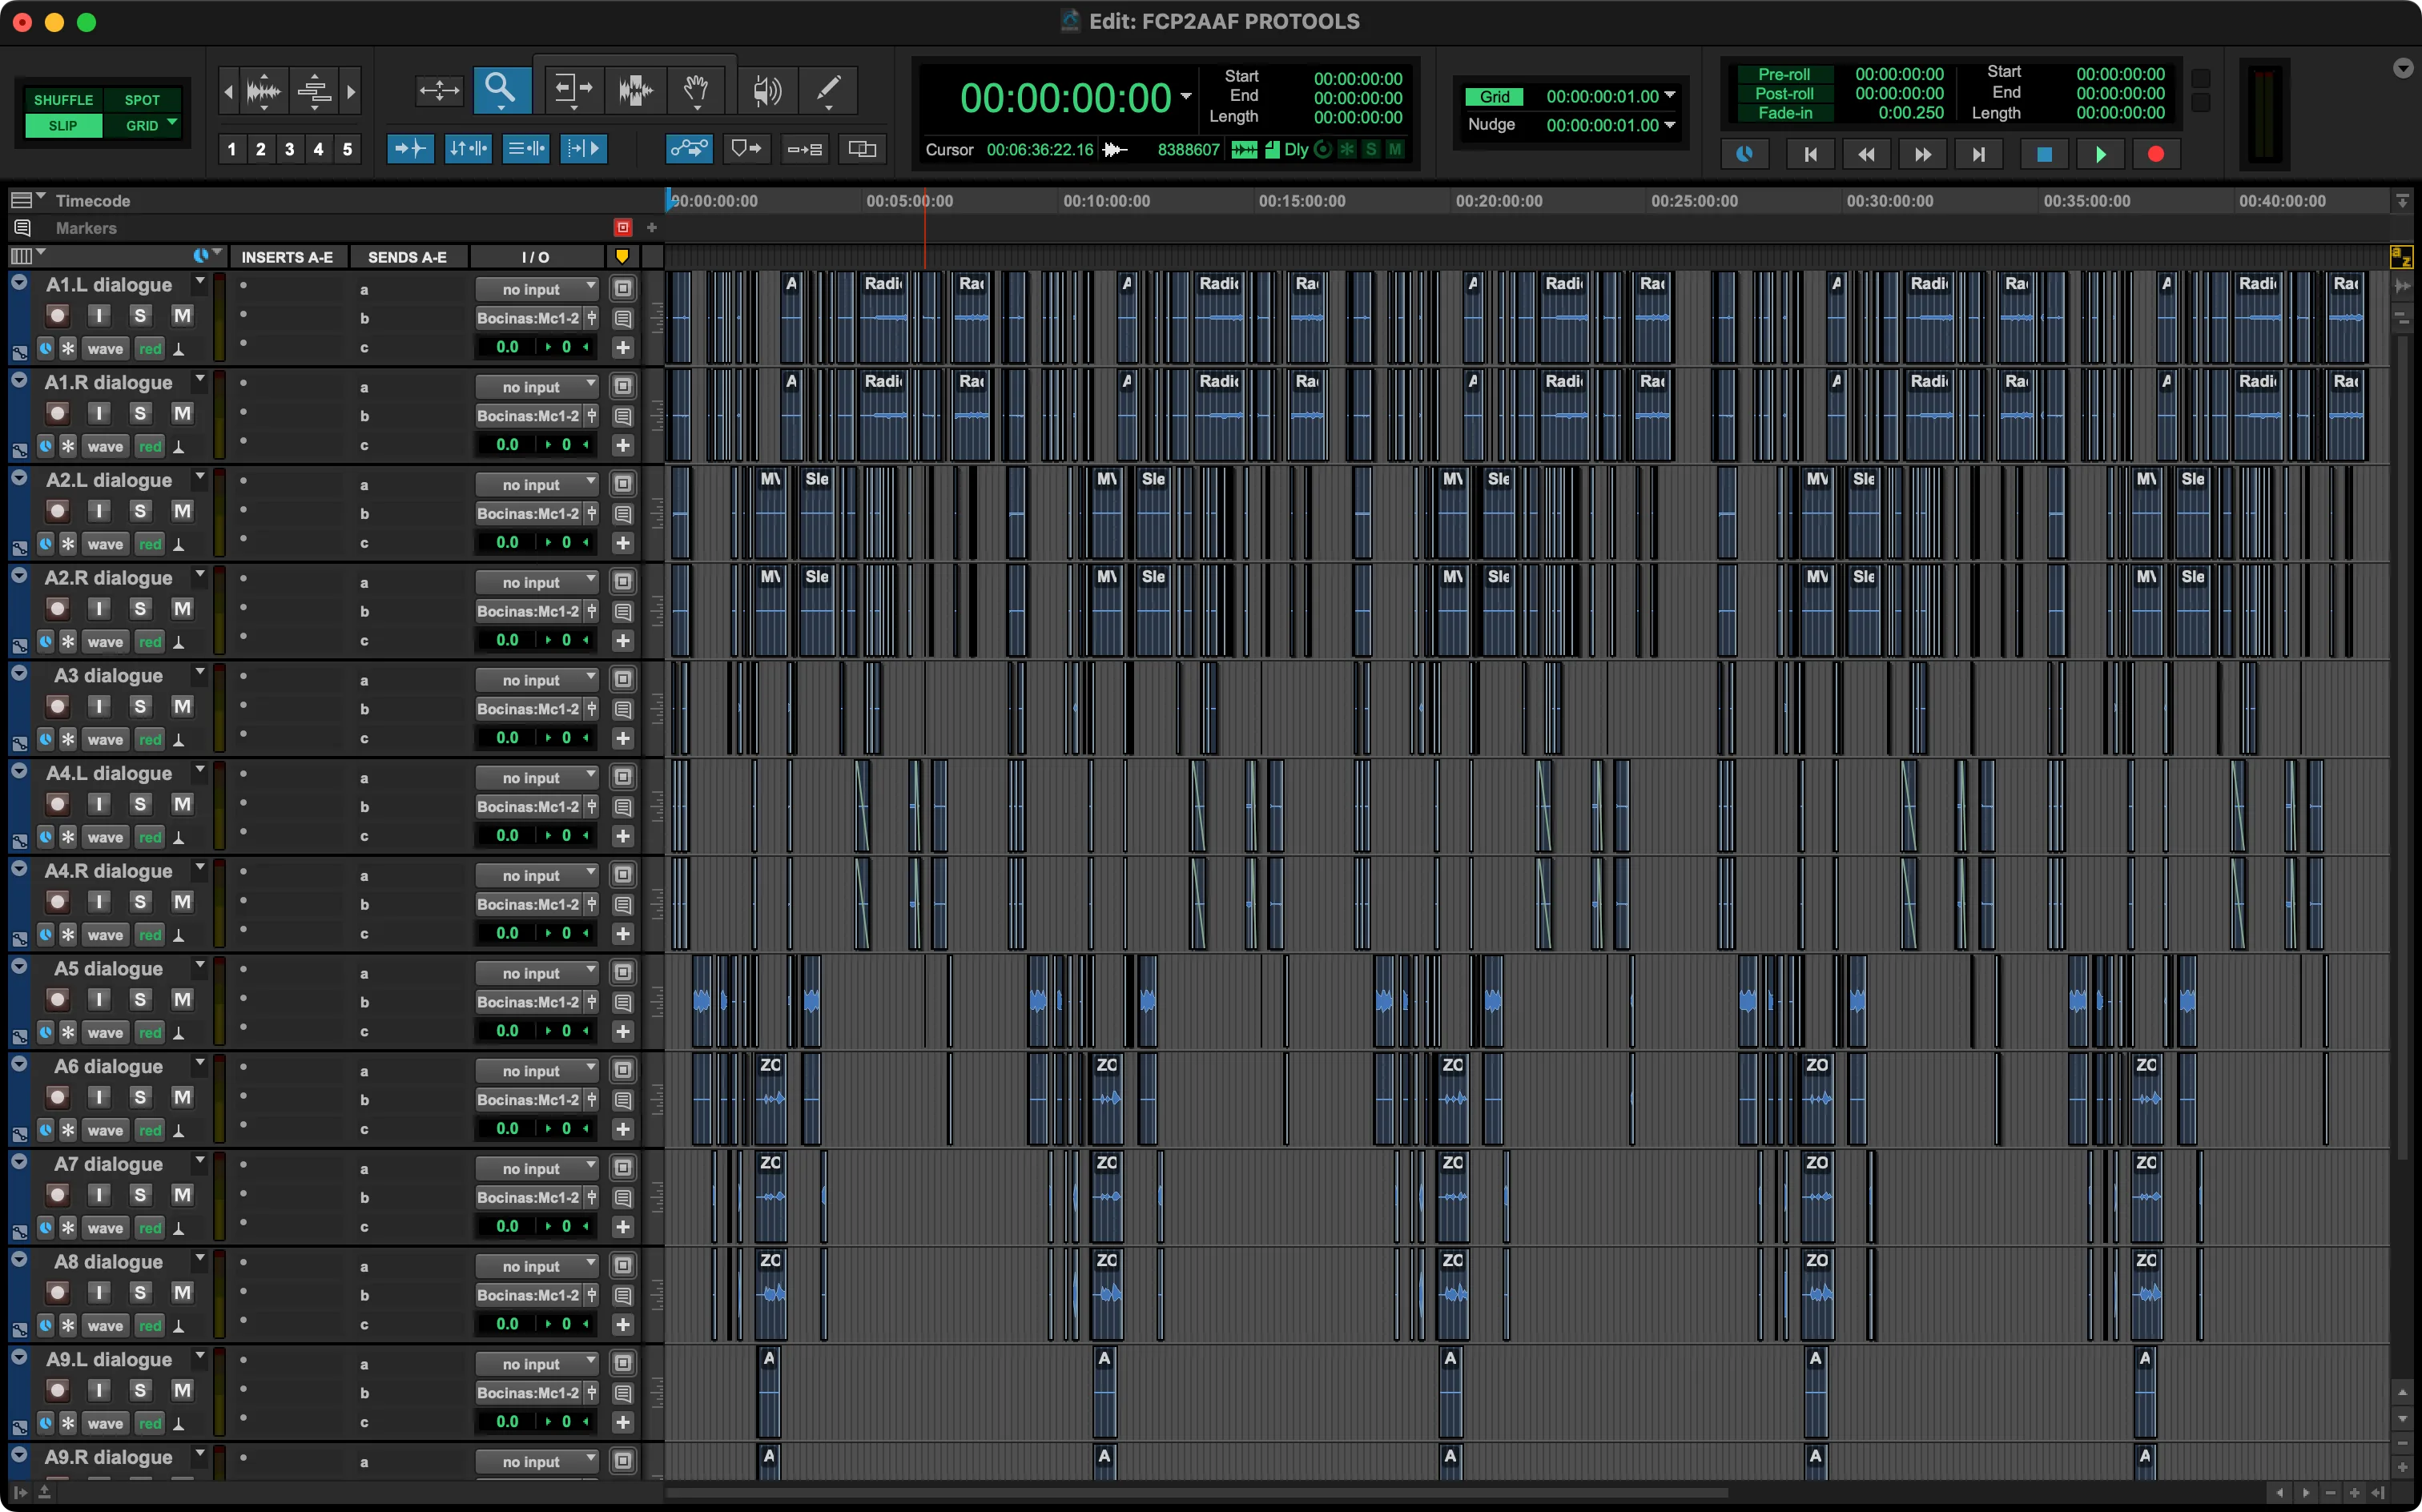The width and height of the screenshot is (2422, 1512).
Task: Click the horizontal zoom out arrow
Action: [228, 92]
